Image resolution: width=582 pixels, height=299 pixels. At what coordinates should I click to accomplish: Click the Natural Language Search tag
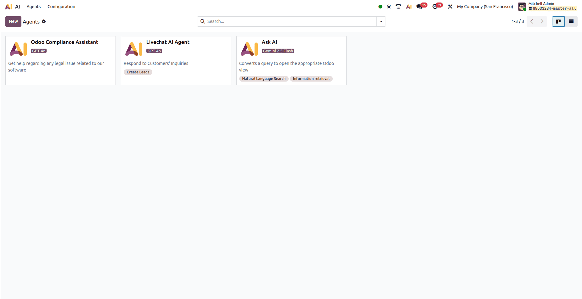pos(264,79)
